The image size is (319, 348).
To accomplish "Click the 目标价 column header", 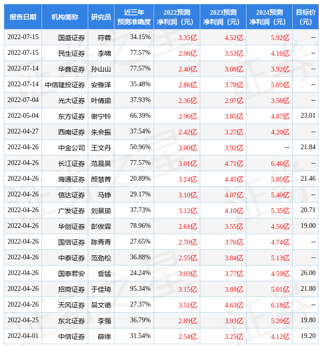I will coord(306,17).
